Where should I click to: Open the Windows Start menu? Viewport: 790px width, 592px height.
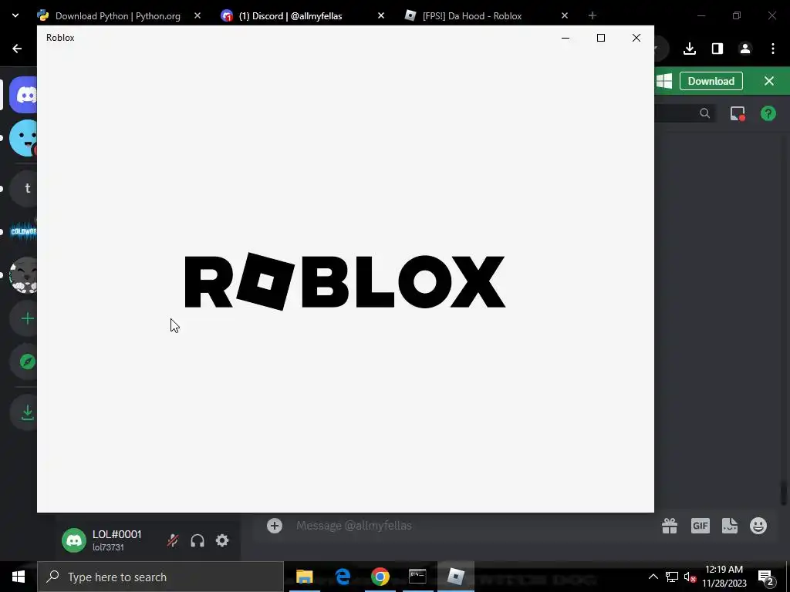point(19,577)
